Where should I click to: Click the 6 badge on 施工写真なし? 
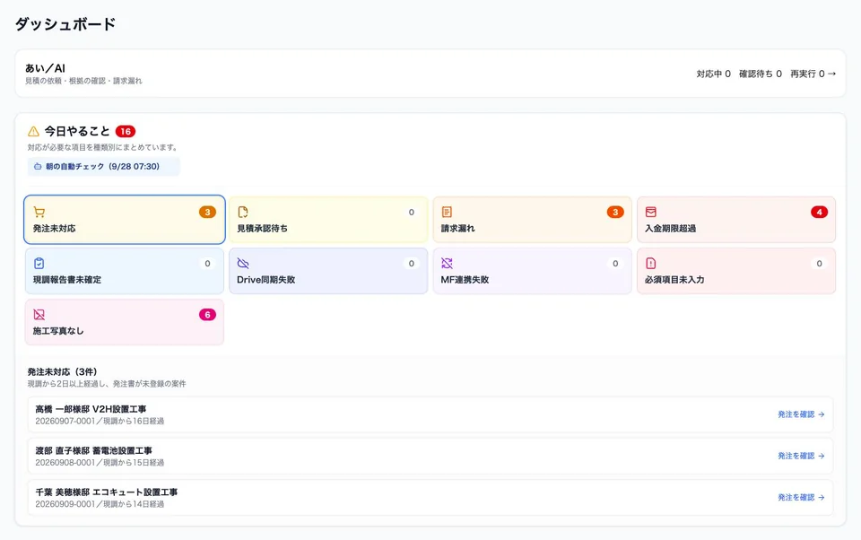(x=207, y=315)
